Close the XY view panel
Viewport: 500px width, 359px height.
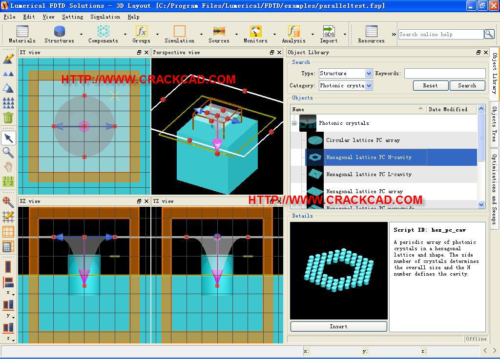(146, 53)
